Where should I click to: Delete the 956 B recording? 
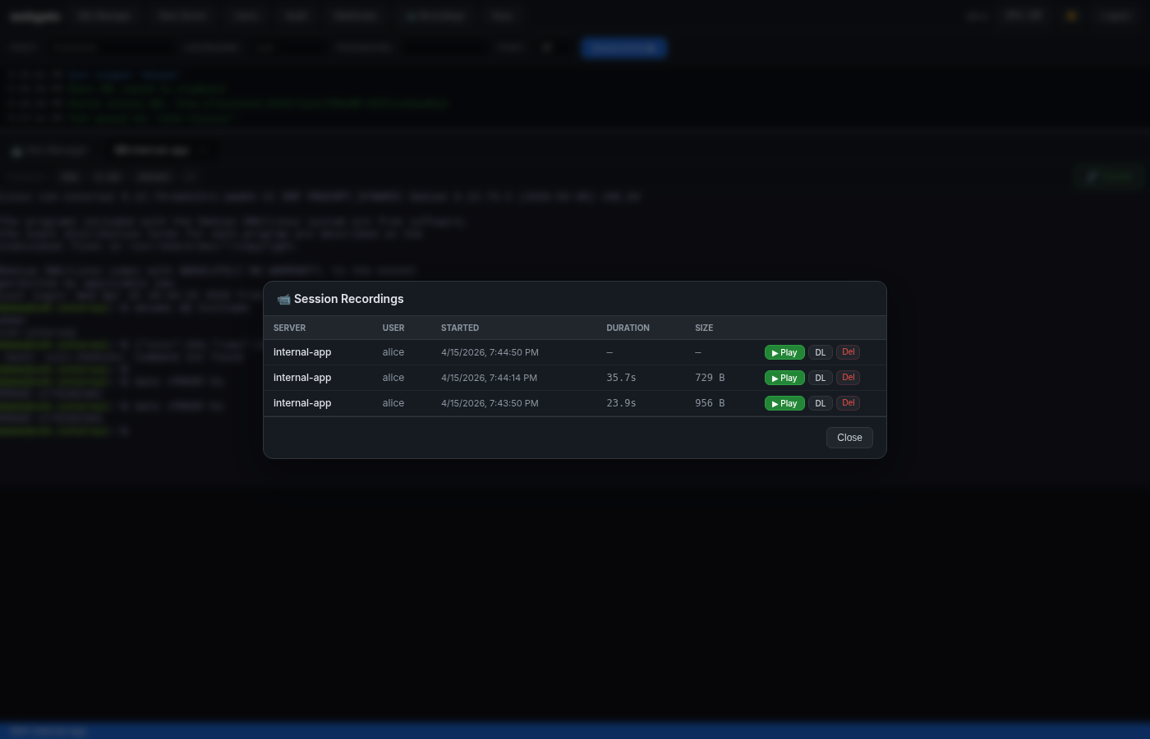click(x=848, y=403)
